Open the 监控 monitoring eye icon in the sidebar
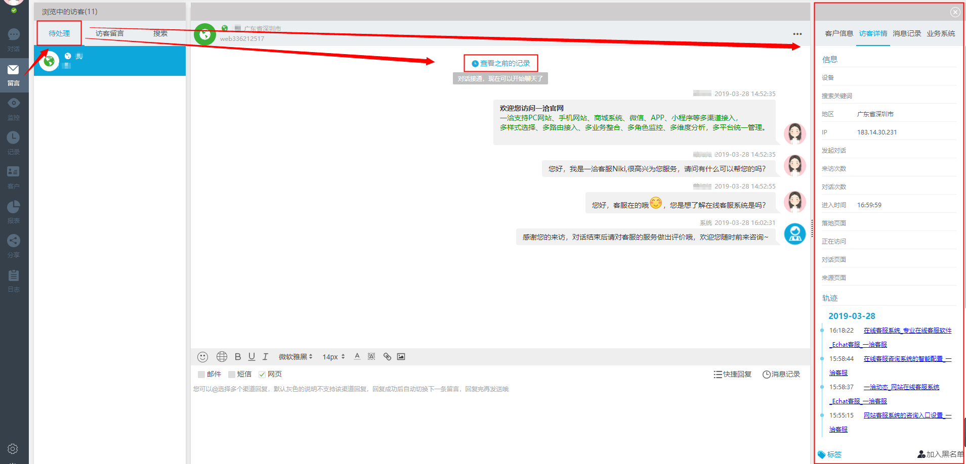 [14, 103]
